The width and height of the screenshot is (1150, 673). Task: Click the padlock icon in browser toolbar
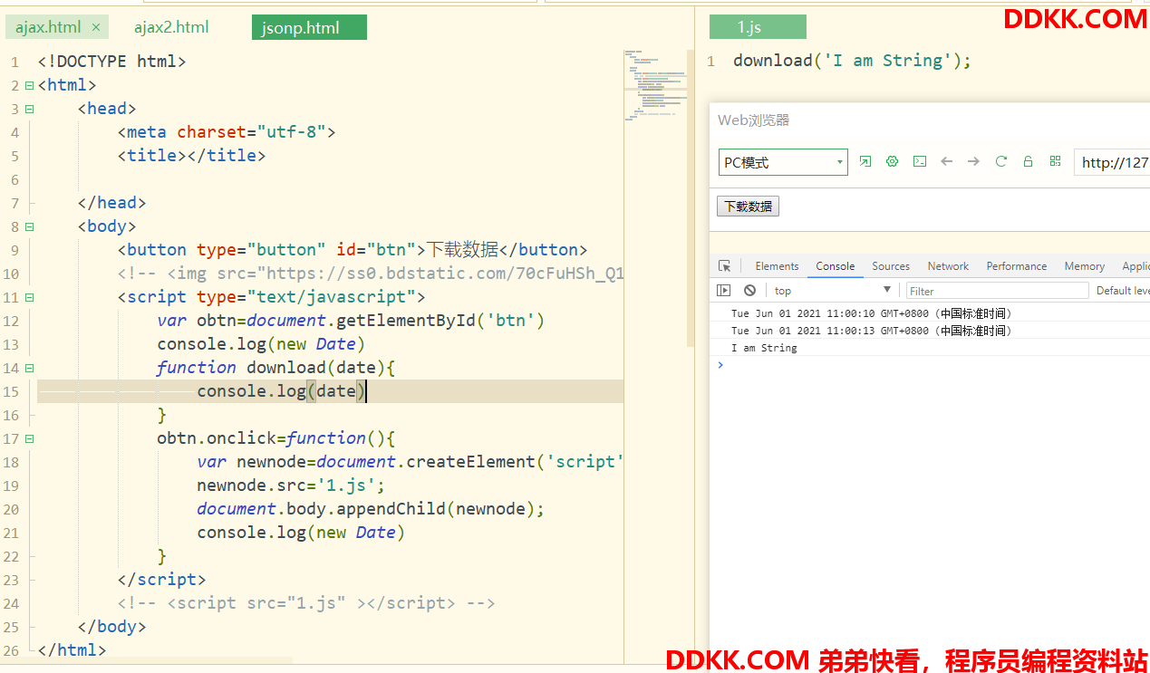click(x=1029, y=161)
